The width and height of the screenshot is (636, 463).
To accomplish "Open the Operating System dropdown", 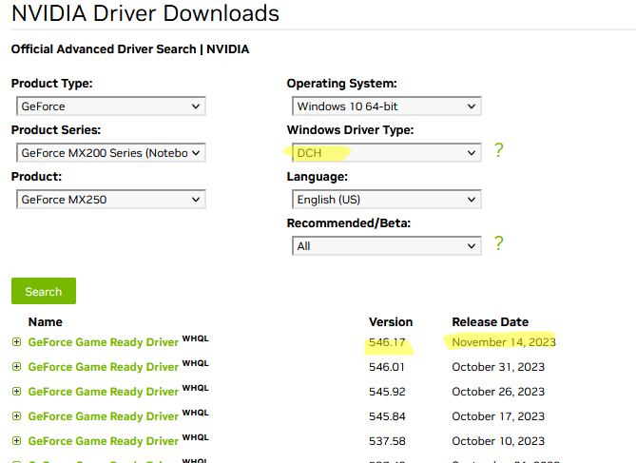I will coord(387,106).
